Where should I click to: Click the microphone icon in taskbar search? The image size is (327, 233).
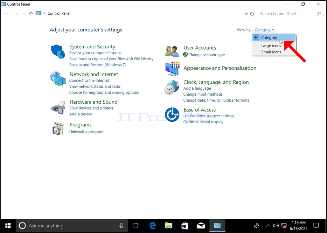pyautogui.click(x=121, y=226)
